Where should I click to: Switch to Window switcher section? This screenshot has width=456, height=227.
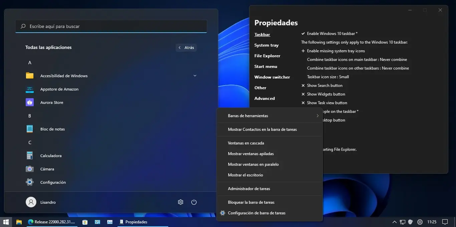point(272,77)
